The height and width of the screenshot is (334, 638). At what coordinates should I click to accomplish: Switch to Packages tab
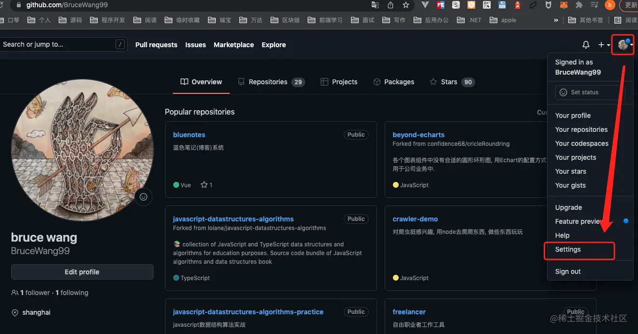393,82
